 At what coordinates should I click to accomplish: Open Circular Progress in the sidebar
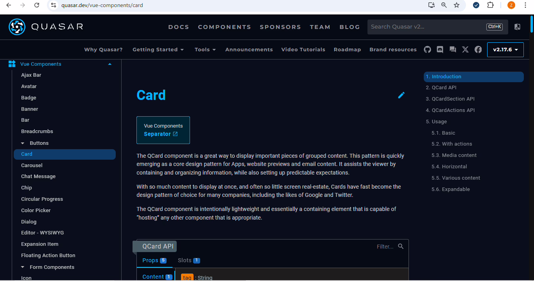(x=42, y=199)
